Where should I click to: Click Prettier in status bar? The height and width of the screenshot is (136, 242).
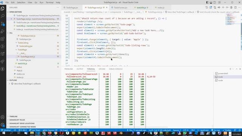227,130
